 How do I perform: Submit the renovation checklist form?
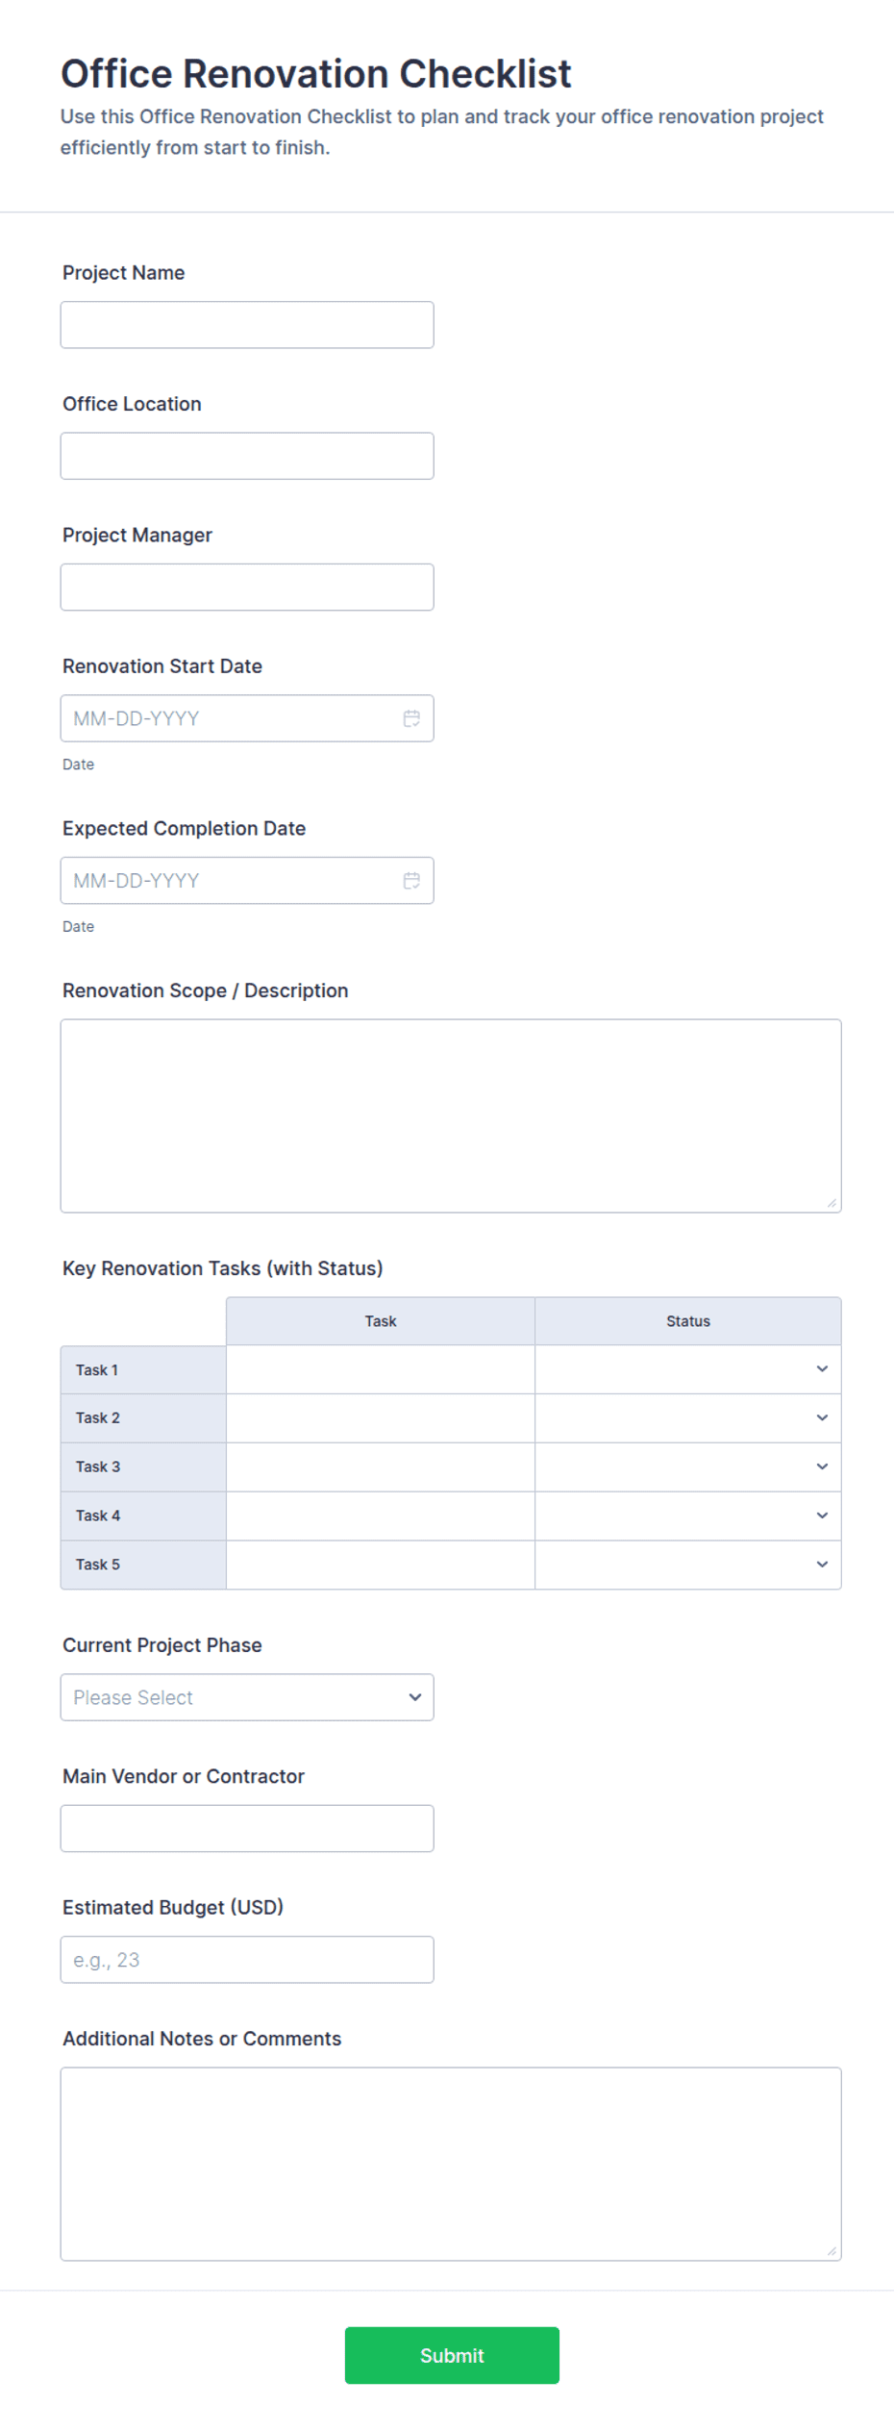[452, 2355]
